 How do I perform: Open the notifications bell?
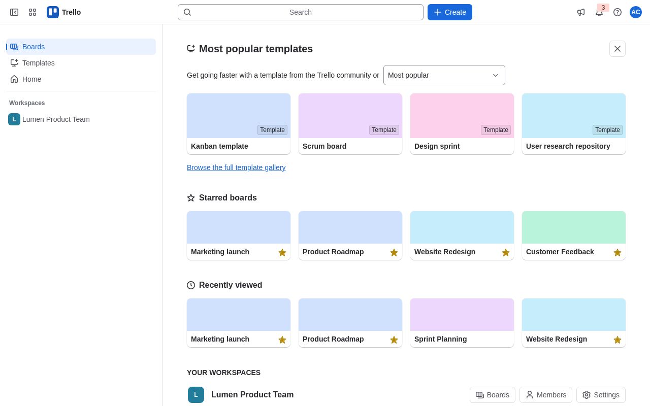click(x=599, y=12)
